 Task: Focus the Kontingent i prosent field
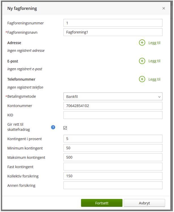coord(113,139)
